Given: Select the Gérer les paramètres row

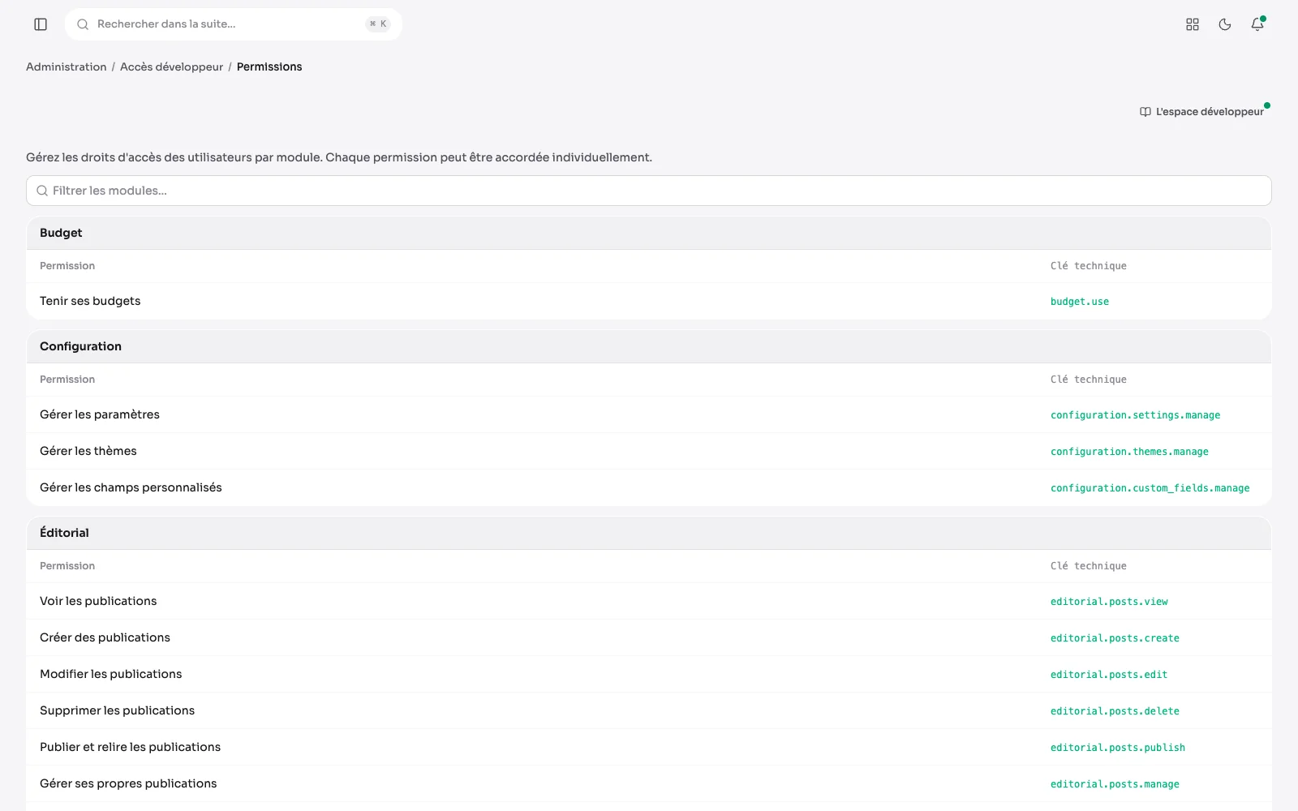Looking at the screenshot, I should 649,414.
